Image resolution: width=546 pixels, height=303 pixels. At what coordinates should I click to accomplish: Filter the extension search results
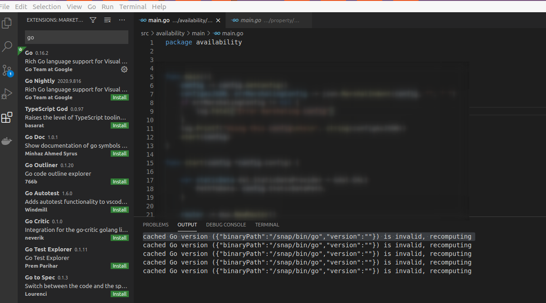tap(93, 20)
